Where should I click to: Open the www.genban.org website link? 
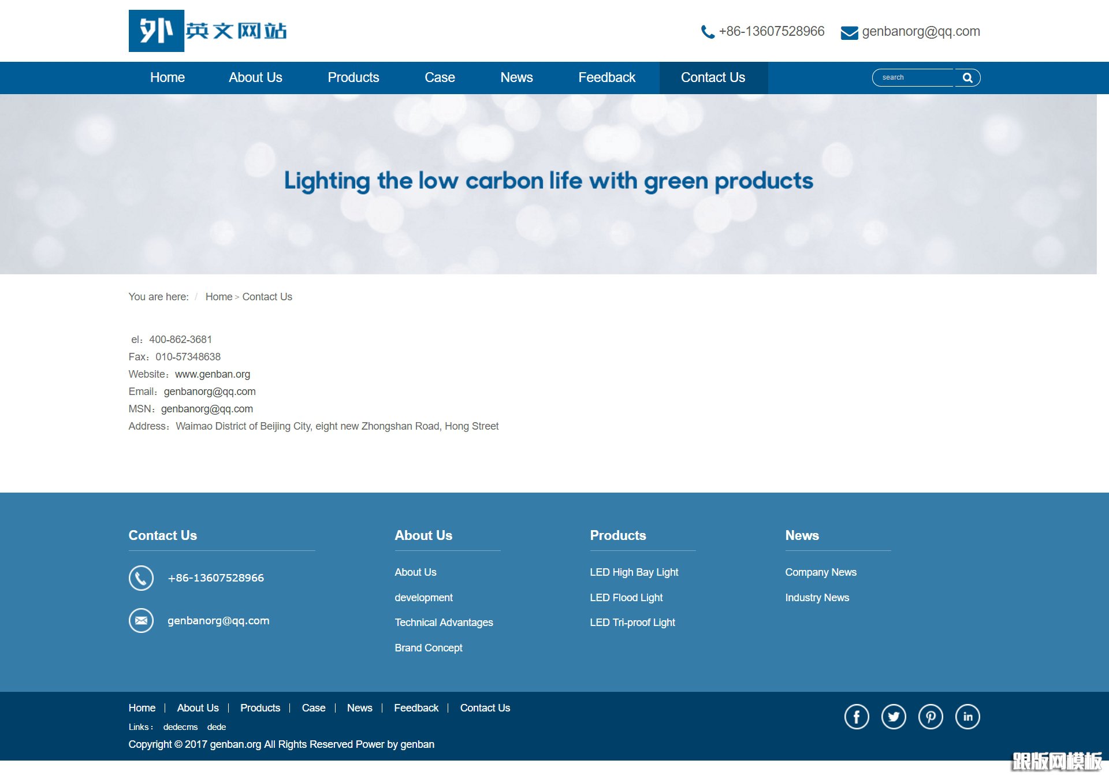(213, 374)
